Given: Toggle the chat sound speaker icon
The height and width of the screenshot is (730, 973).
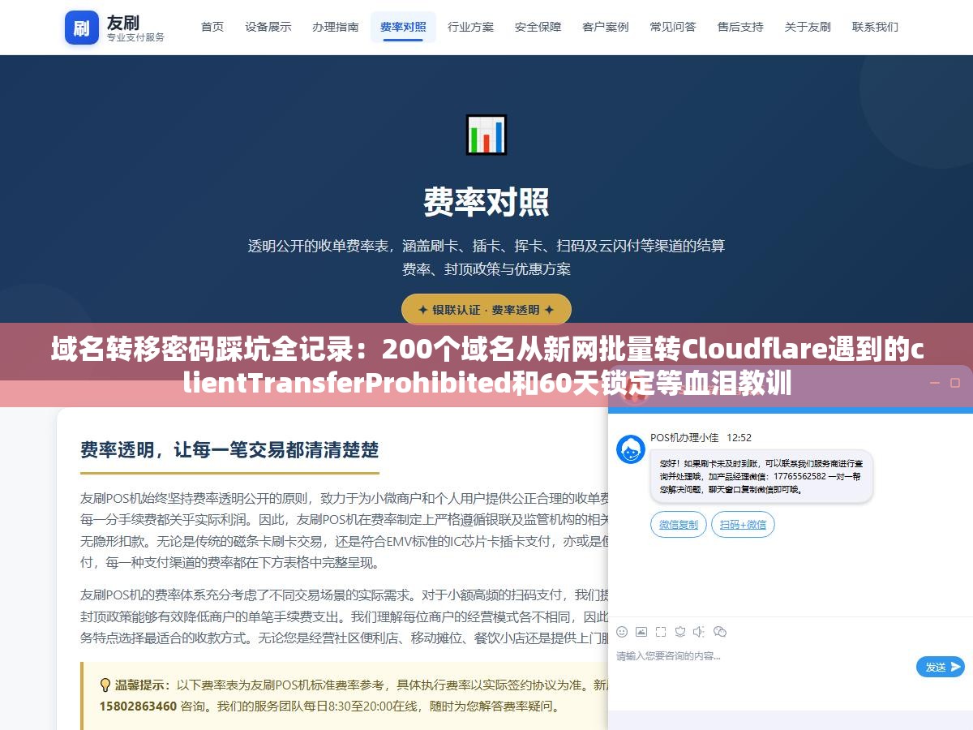Looking at the screenshot, I should point(700,632).
